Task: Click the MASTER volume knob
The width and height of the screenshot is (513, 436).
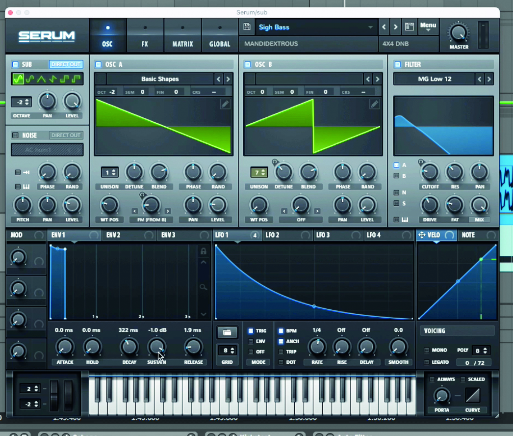Action: pyautogui.click(x=459, y=33)
